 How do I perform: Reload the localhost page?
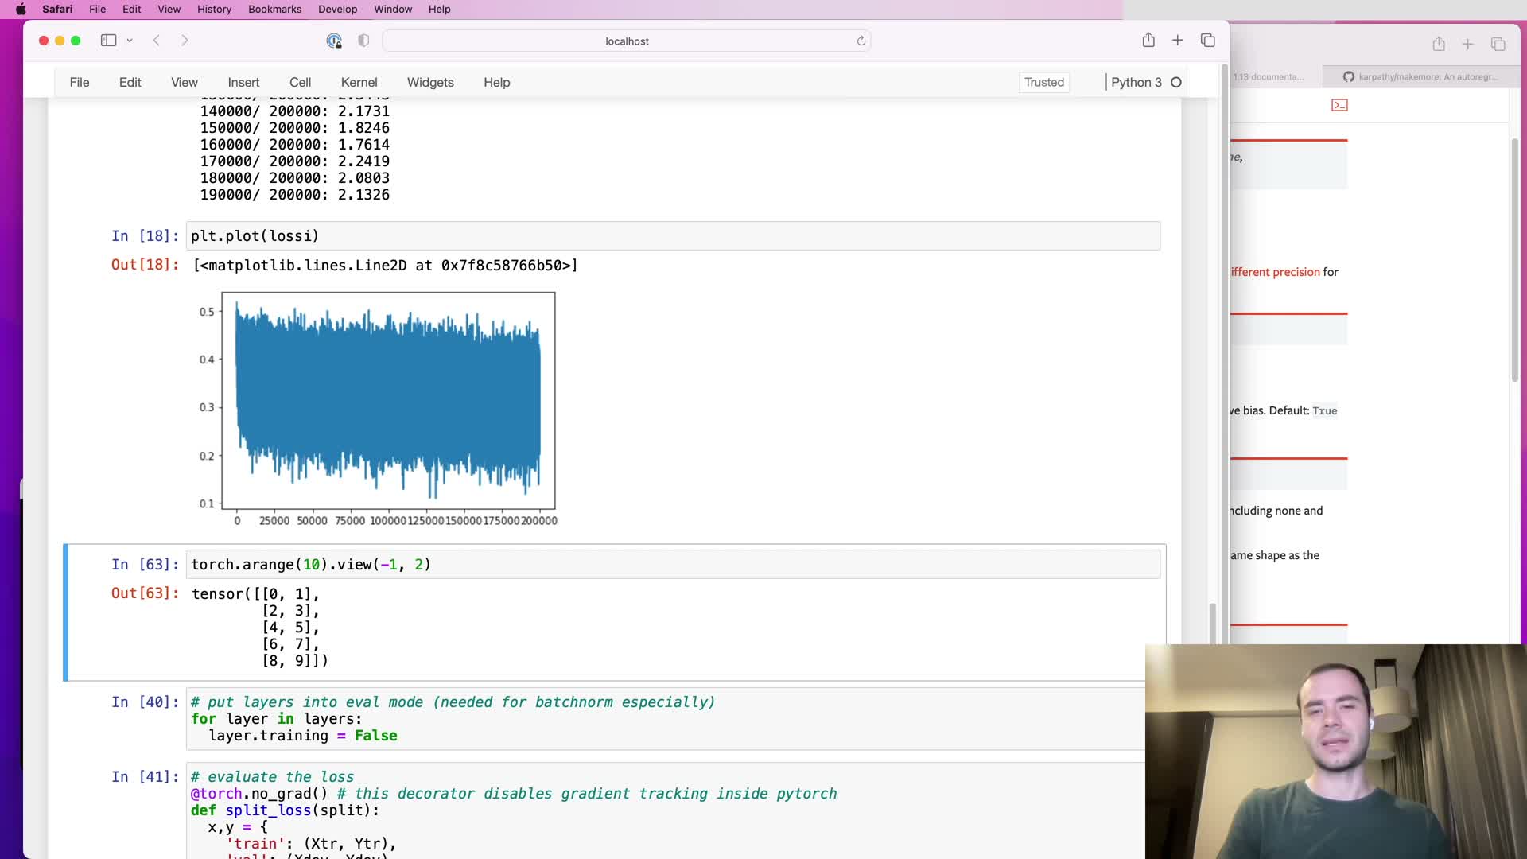[861, 41]
